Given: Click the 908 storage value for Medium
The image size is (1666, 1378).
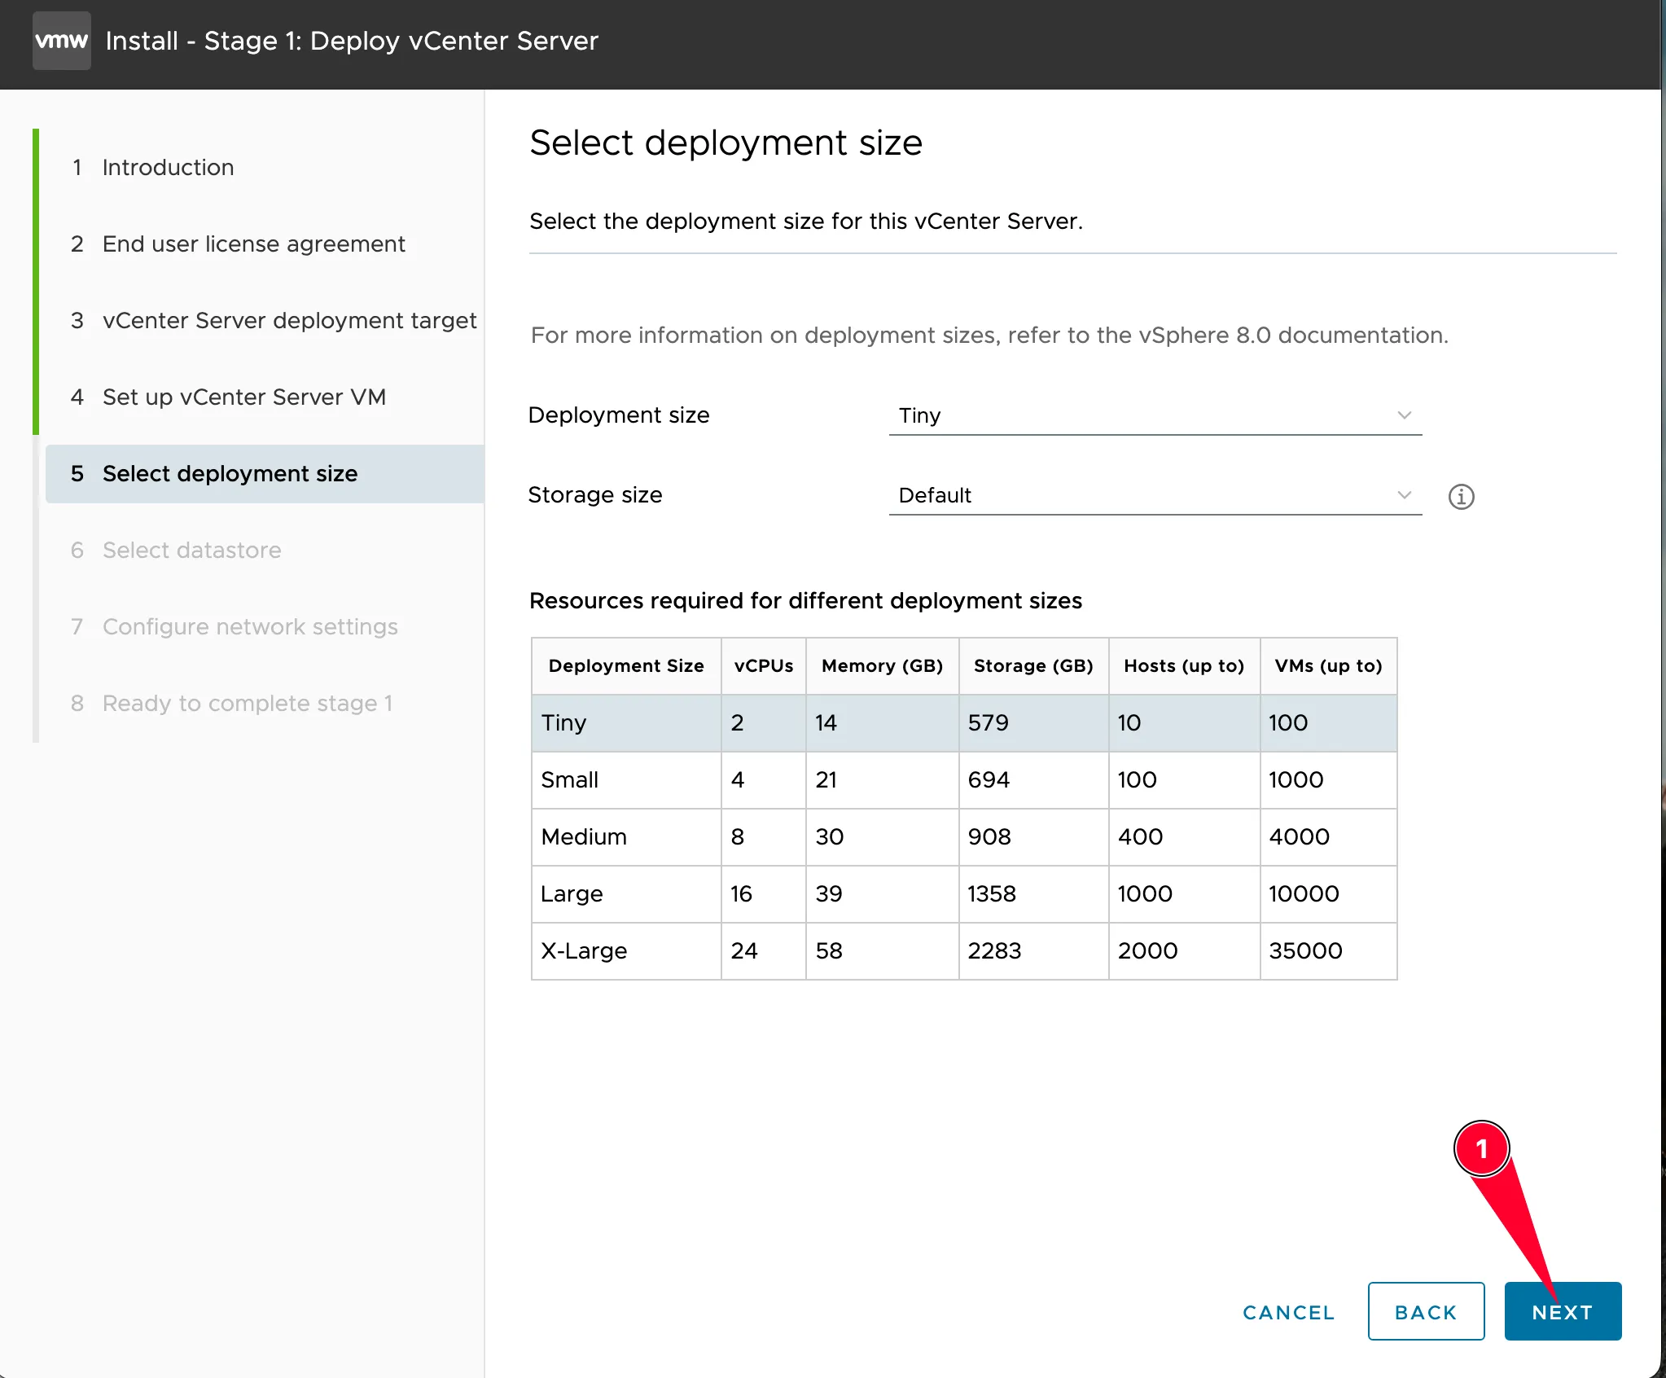Looking at the screenshot, I should click(1033, 837).
